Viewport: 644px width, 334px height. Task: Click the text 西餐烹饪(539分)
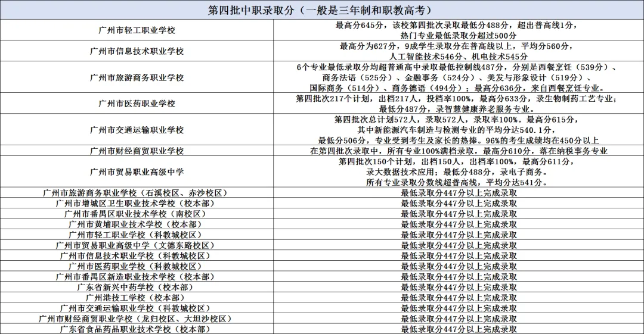click(574, 67)
